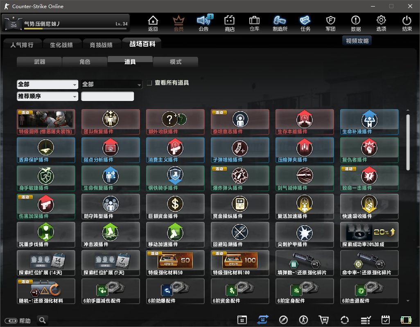Select the 角色 sub-tab

(85, 62)
